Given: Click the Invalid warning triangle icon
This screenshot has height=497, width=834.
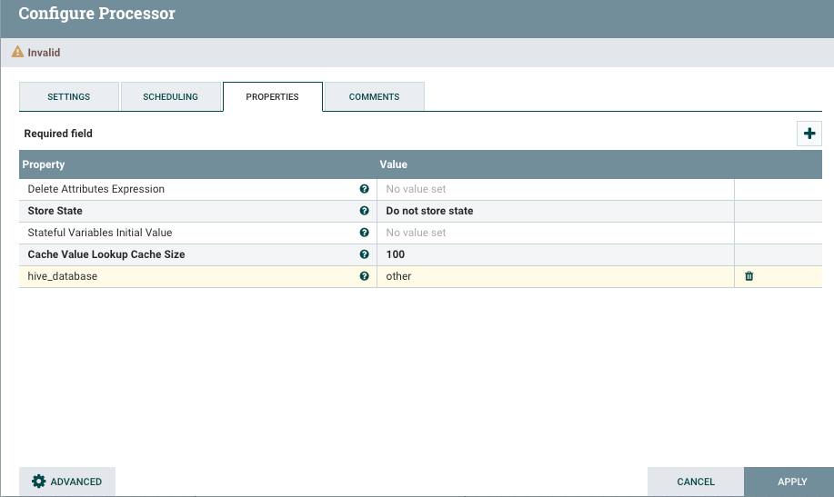Looking at the screenshot, I should point(17,53).
